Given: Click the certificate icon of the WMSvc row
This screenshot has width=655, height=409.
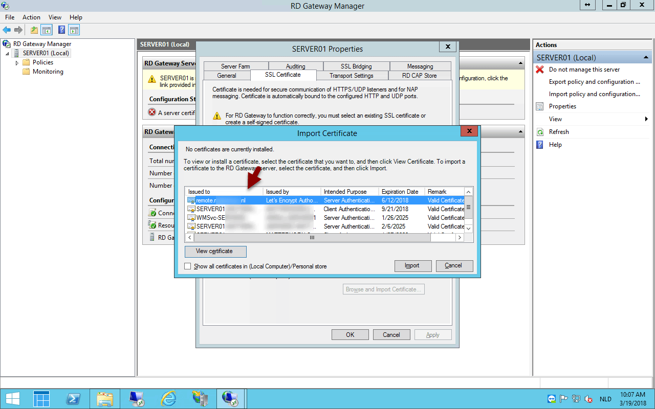Looking at the screenshot, I should [x=191, y=218].
